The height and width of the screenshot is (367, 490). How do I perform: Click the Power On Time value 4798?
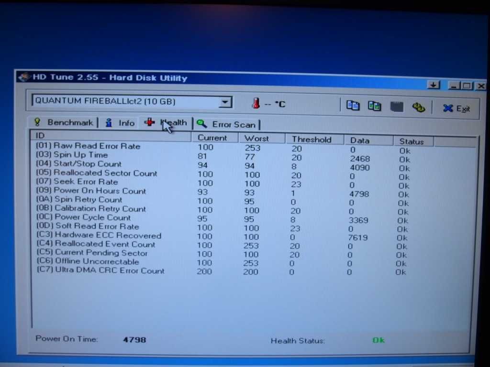pyautogui.click(x=134, y=340)
